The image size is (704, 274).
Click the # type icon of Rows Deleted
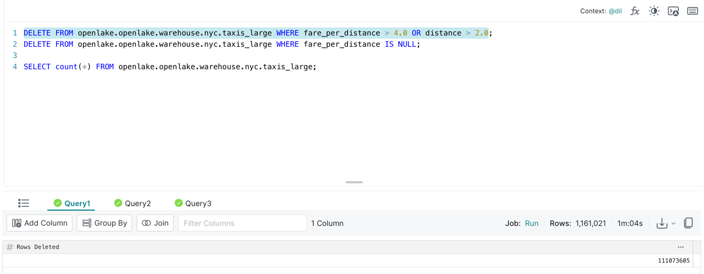tap(10, 247)
